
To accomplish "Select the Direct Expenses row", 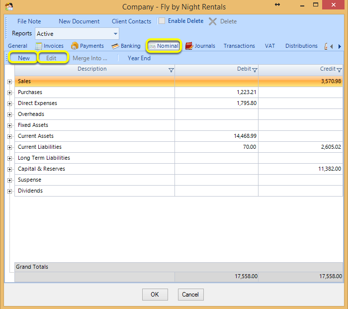I will pos(178,103).
